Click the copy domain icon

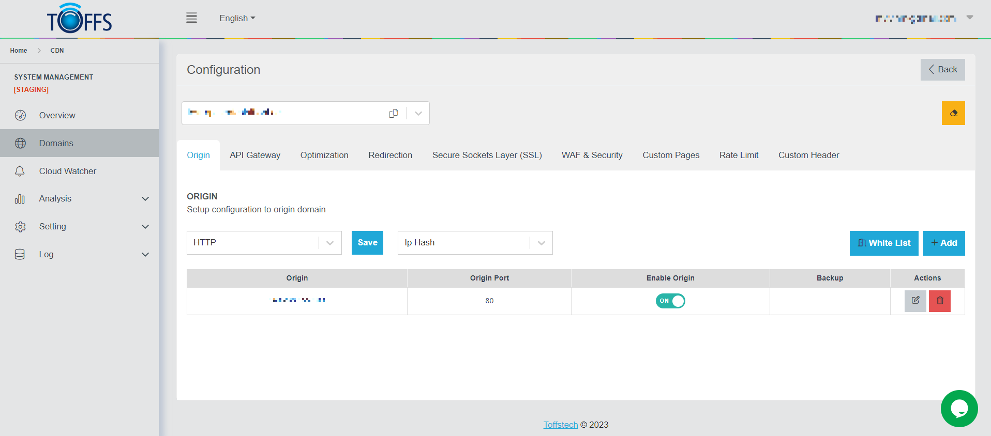point(394,113)
